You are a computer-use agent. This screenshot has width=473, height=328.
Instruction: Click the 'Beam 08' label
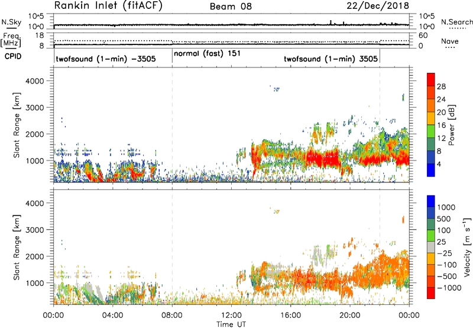(231, 7)
